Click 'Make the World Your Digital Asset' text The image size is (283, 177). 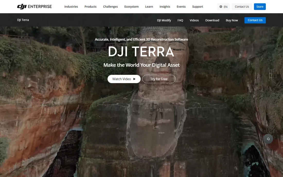point(141,65)
